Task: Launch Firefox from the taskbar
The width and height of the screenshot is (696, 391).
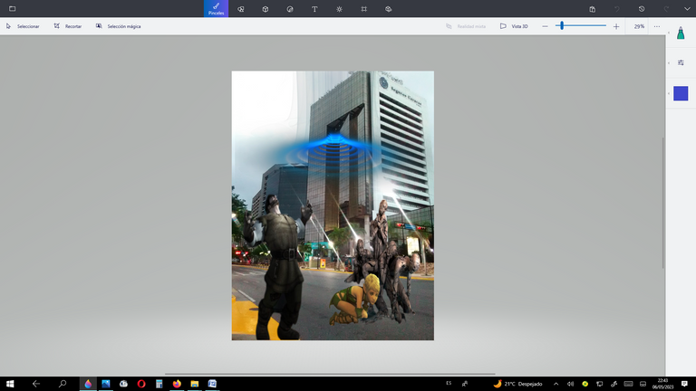Action: (177, 384)
